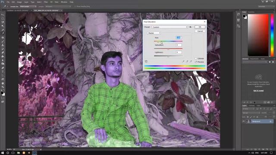Select the Move tool

(x=3, y=15)
